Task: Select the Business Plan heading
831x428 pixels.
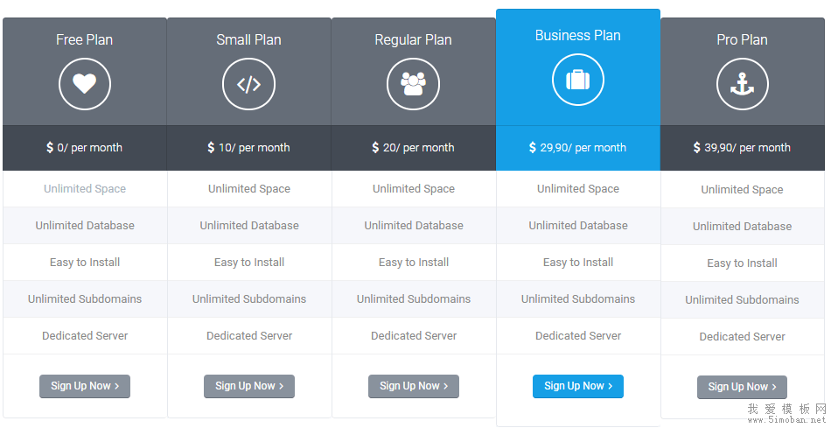Action: click(x=578, y=36)
